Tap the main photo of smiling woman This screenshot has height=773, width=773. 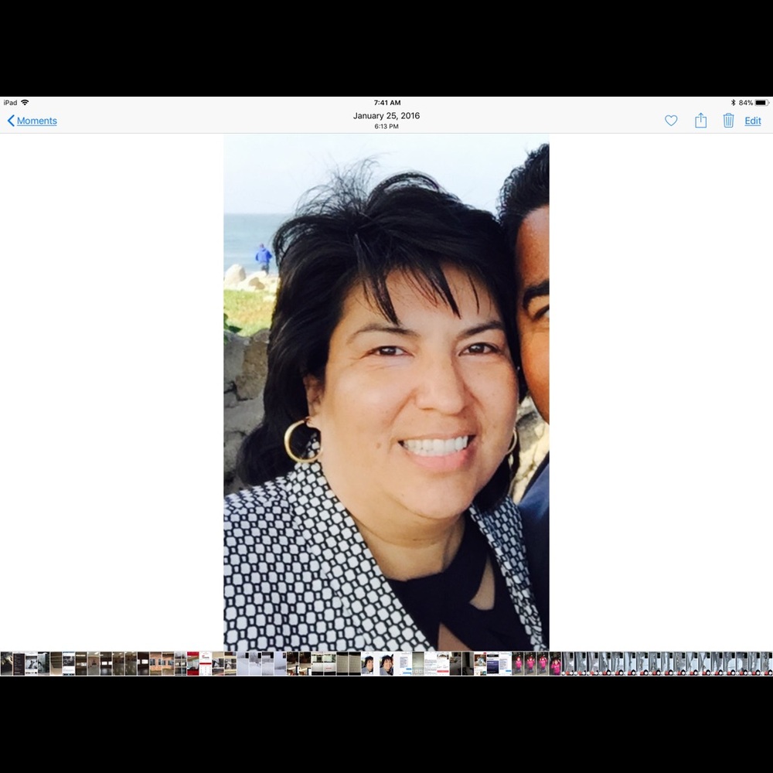pyautogui.click(x=386, y=392)
